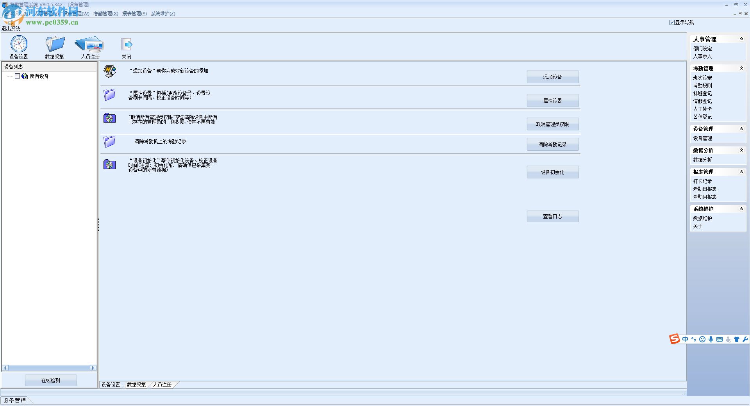The width and height of the screenshot is (750, 406).
Task: Click the Sogou user account icon
Action: [729, 339]
